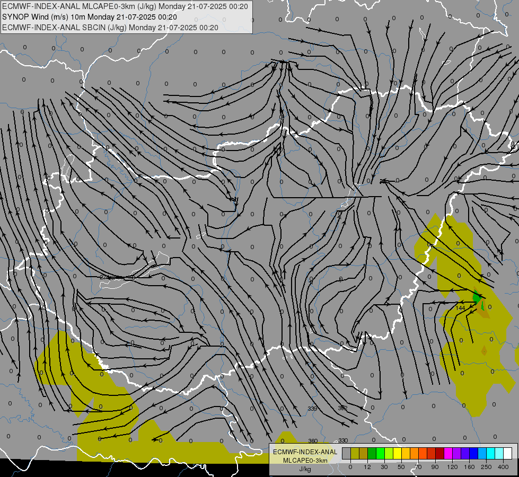The image size is (519, 477).
Task: Click the pure yellow legend swatch
Action: pyautogui.click(x=397, y=453)
